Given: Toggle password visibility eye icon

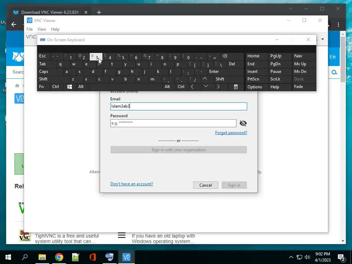Looking at the screenshot, I should [x=243, y=123].
